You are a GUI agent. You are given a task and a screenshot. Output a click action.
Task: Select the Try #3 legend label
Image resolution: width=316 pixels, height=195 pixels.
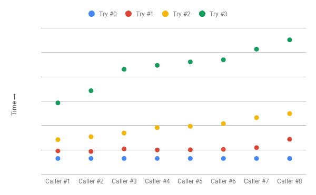point(219,14)
